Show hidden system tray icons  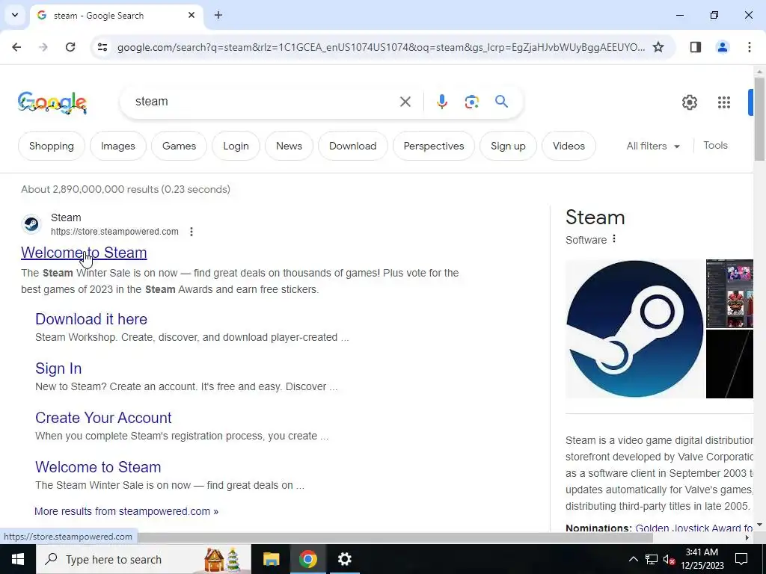[633, 559]
